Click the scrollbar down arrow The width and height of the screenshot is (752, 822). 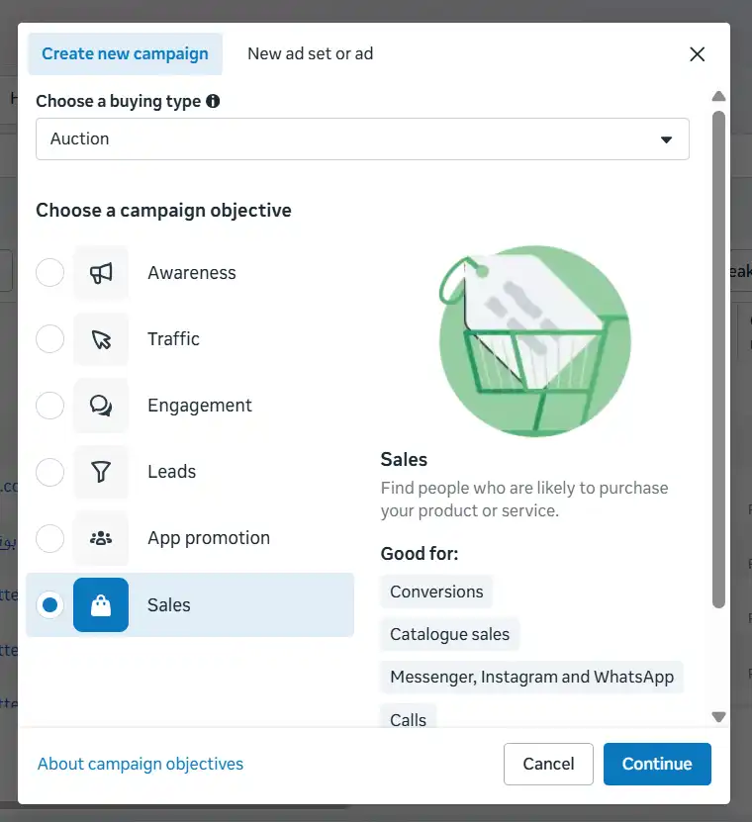(718, 716)
